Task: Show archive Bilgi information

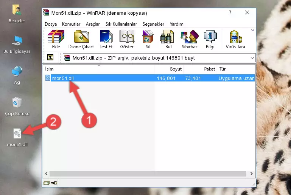Action: tap(210, 39)
